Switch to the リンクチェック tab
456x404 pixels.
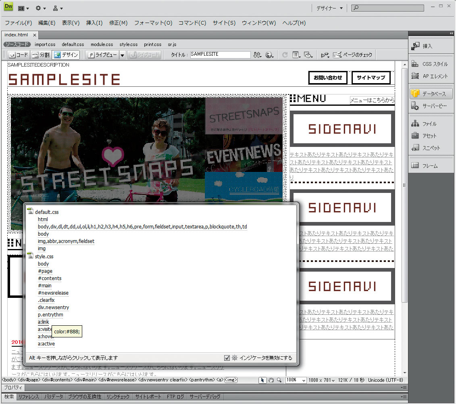tap(118, 397)
